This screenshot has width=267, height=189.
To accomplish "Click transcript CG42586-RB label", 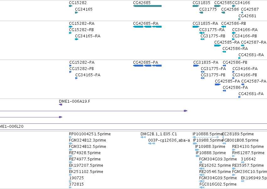I will tap(234, 23).
